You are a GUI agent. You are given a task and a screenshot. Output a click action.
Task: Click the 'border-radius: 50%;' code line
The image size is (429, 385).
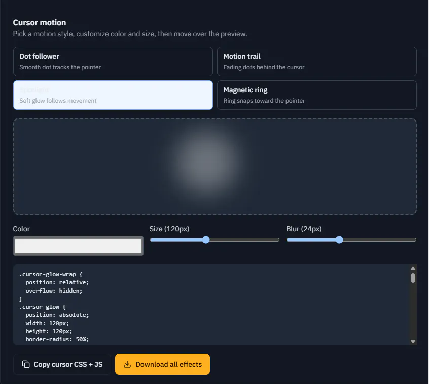[x=57, y=339]
